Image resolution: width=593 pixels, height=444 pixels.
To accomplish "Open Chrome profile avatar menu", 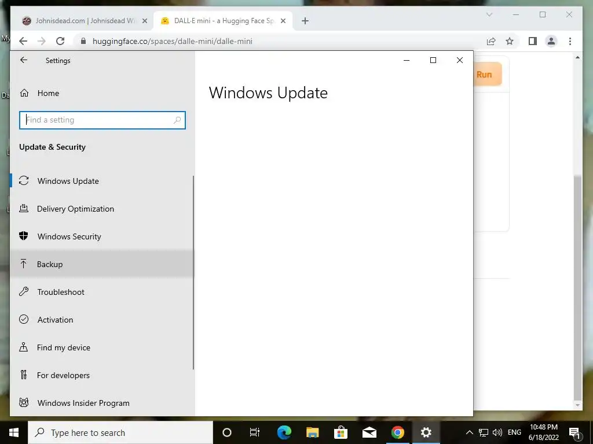I will (x=551, y=41).
